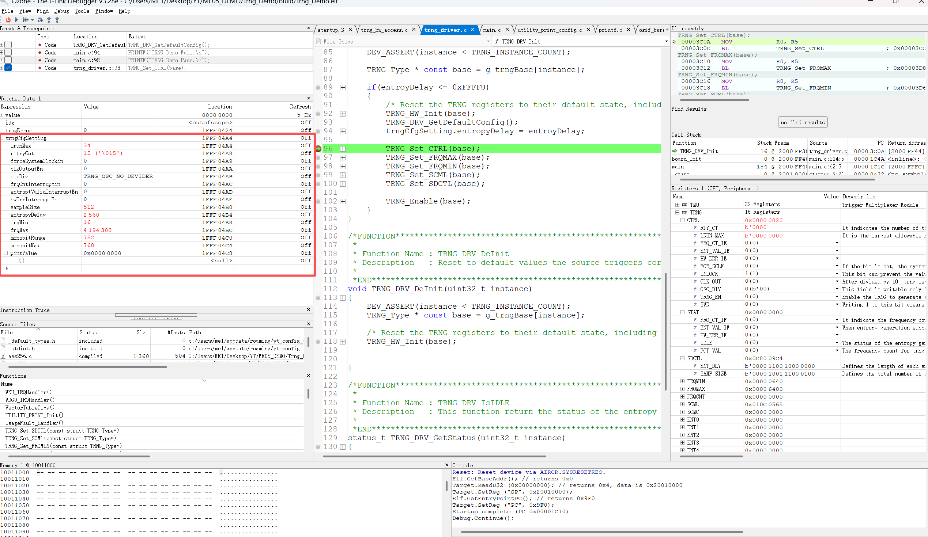Click the source editor horizontal scrollbar
The width and height of the screenshot is (928, 537).
tap(434, 456)
